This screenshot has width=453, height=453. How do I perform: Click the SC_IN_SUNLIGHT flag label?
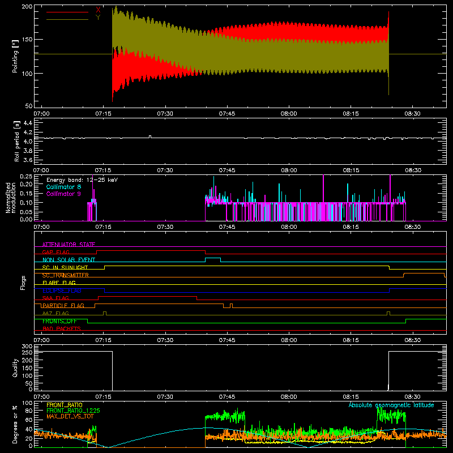point(65,267)
